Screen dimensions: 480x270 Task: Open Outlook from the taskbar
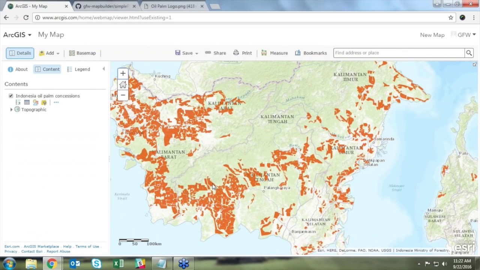tap(75, 264)
